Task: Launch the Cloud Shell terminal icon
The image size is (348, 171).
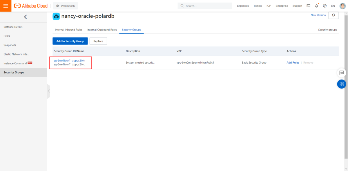Action: (x=308, y=6)
